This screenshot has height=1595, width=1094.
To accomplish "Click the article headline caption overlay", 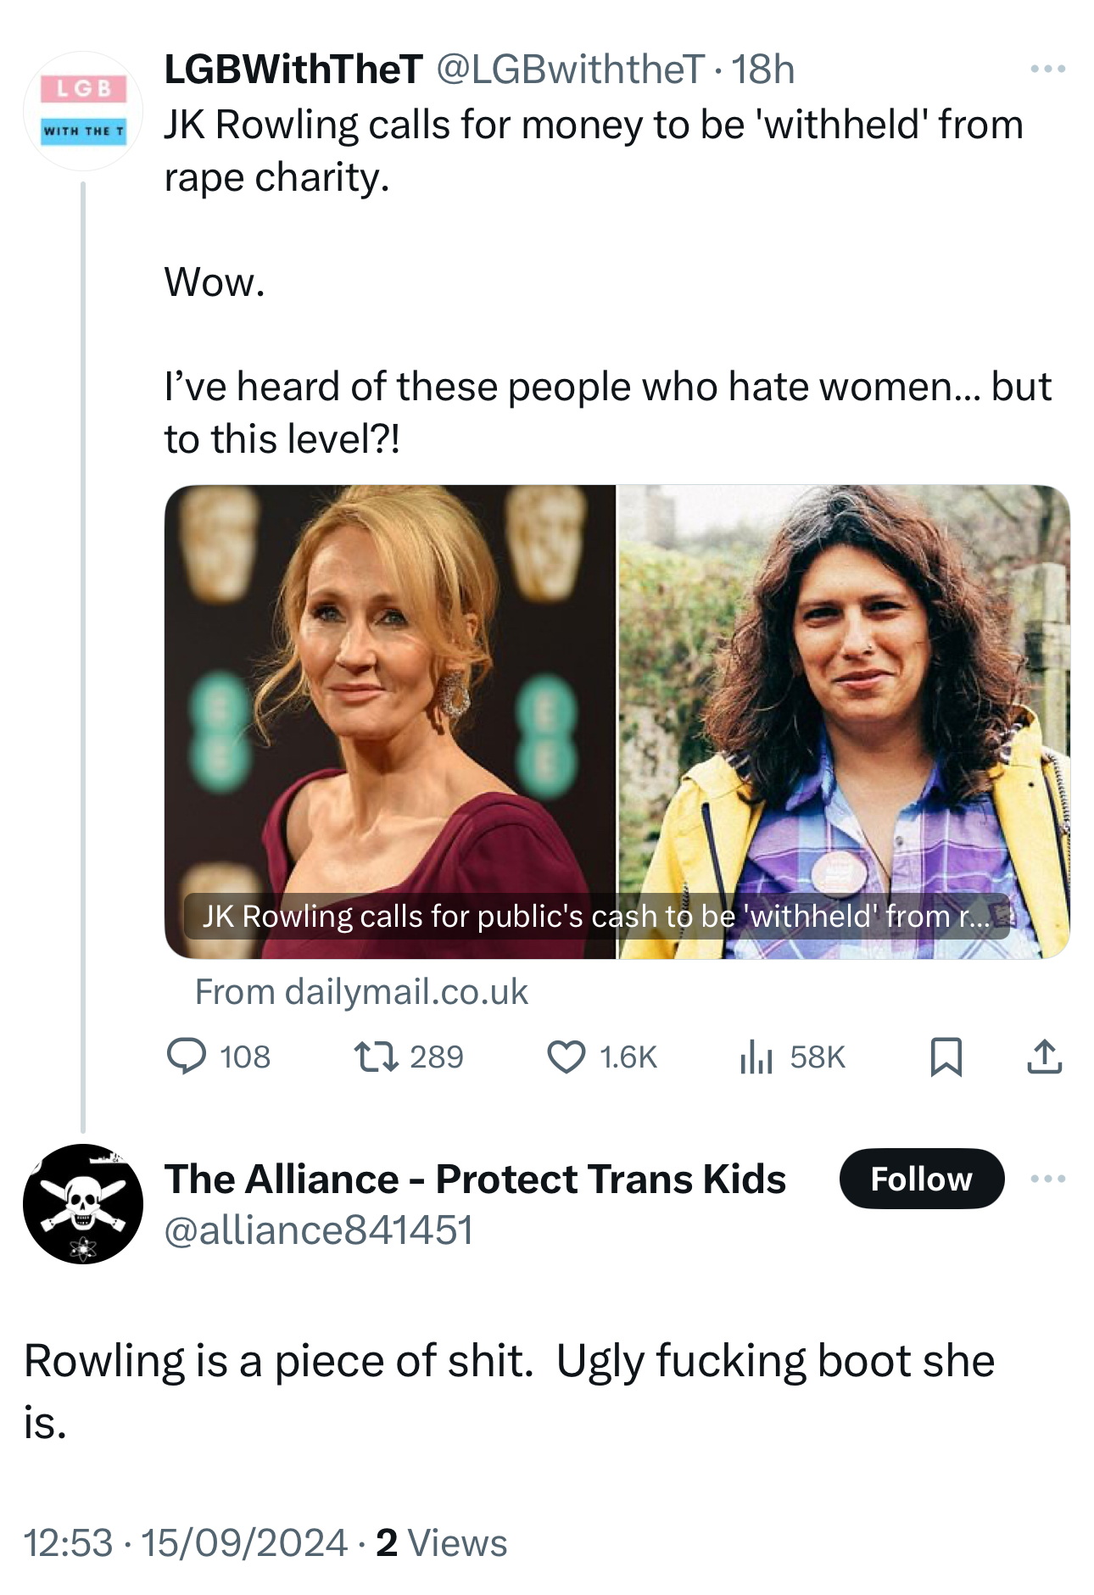I will [x=595, y=917].
